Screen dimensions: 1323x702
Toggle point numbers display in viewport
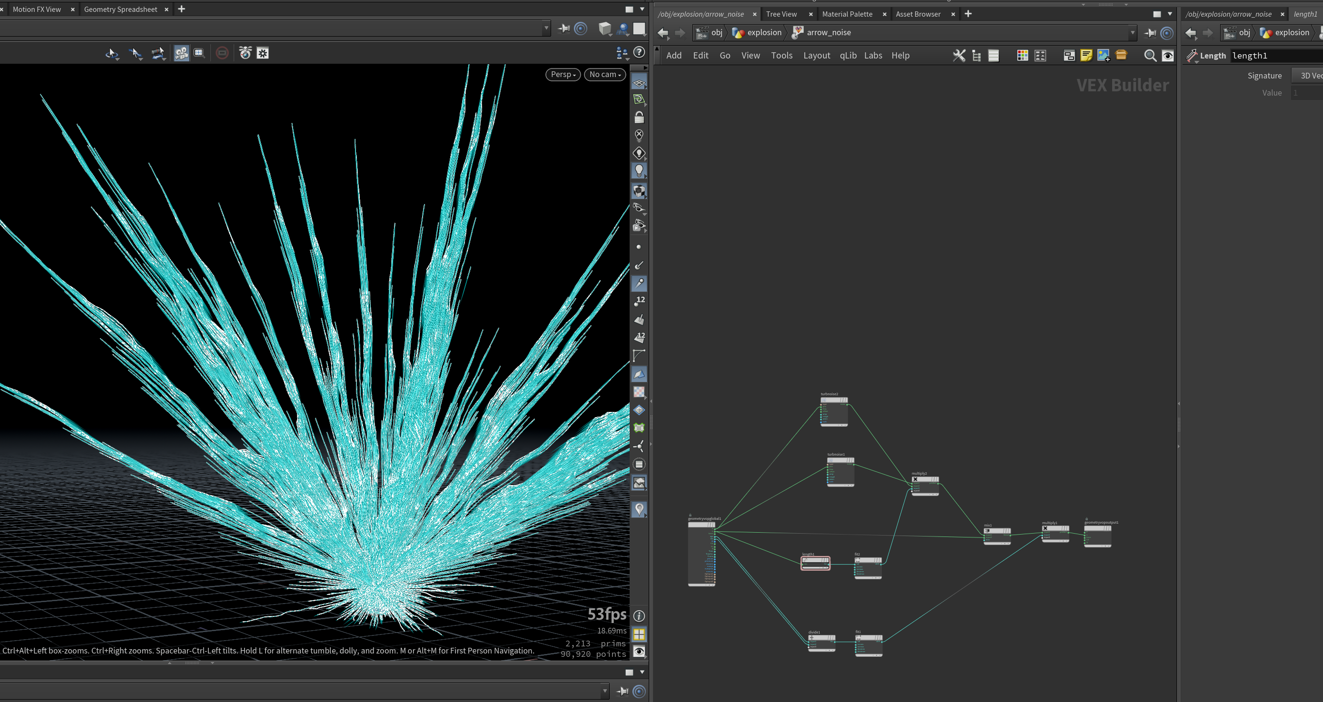tap(639, 301)
